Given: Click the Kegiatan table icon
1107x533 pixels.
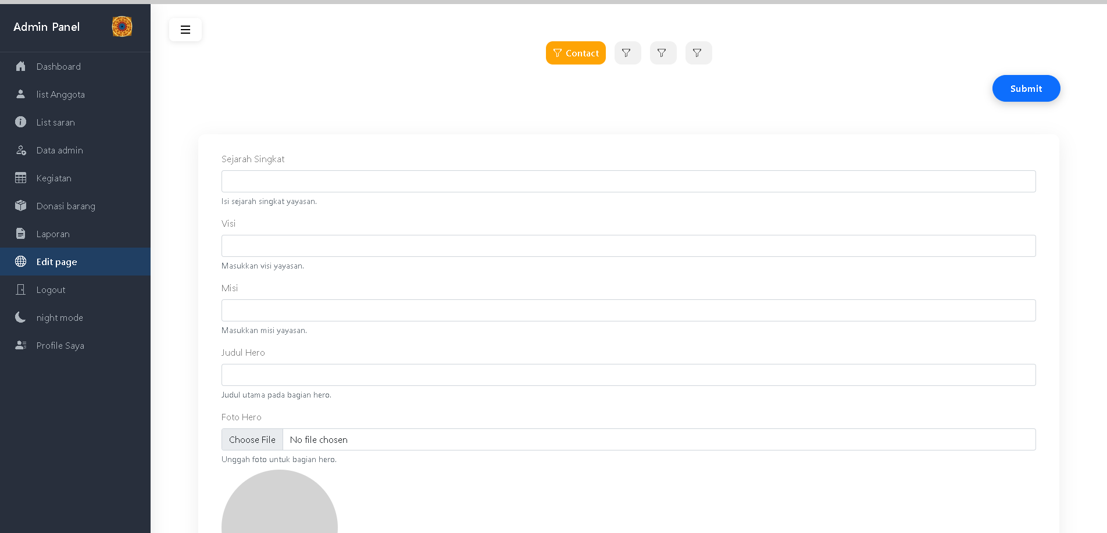Looking at the screenshot, I should tap(21, 178).
